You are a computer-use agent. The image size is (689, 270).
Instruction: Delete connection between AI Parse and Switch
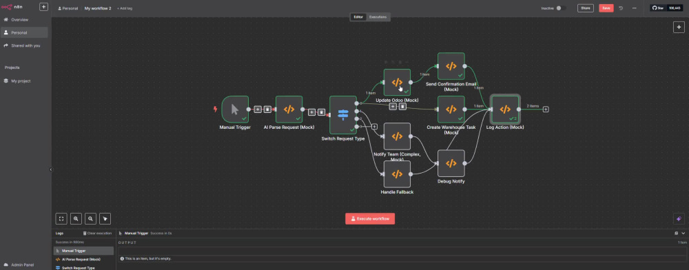click(321, 112)
